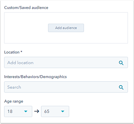The height and width of the screenshot is (124, 134).
Task: Click the Age range label
Action: (14, 101)
